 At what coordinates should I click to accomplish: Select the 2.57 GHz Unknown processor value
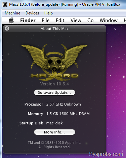(x=64, y=104)
